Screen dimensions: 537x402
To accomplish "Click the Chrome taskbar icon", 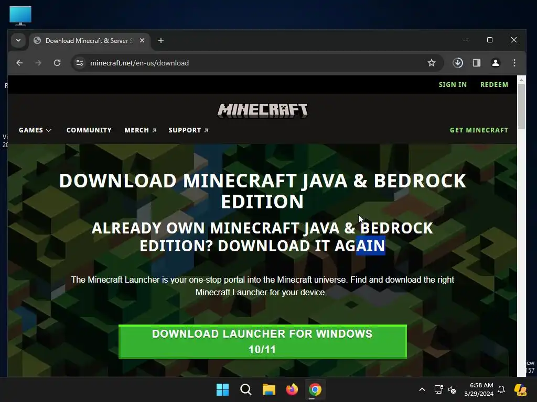I will [x=315, y=389].
